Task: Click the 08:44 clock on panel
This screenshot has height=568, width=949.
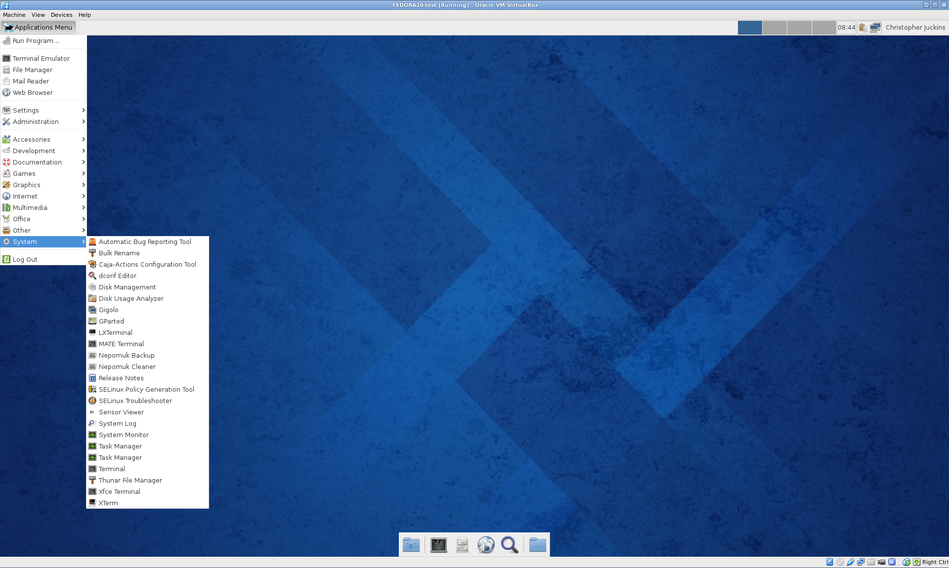Action: [846, 28]
